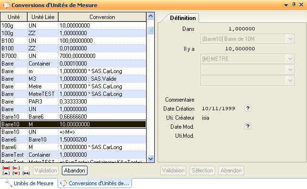This screenshot has height=189, width=307.
Task: Open the empty combo below METRE
Action: [x=290, y=70]
